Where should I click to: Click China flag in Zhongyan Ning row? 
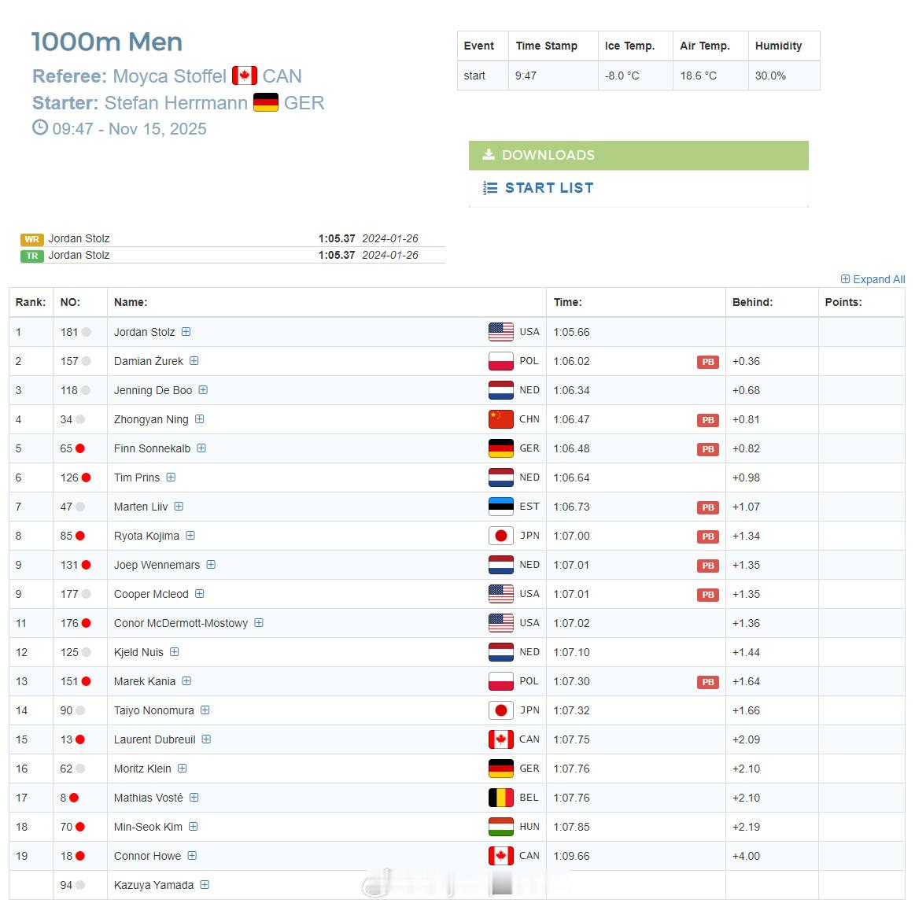(500, 418)
